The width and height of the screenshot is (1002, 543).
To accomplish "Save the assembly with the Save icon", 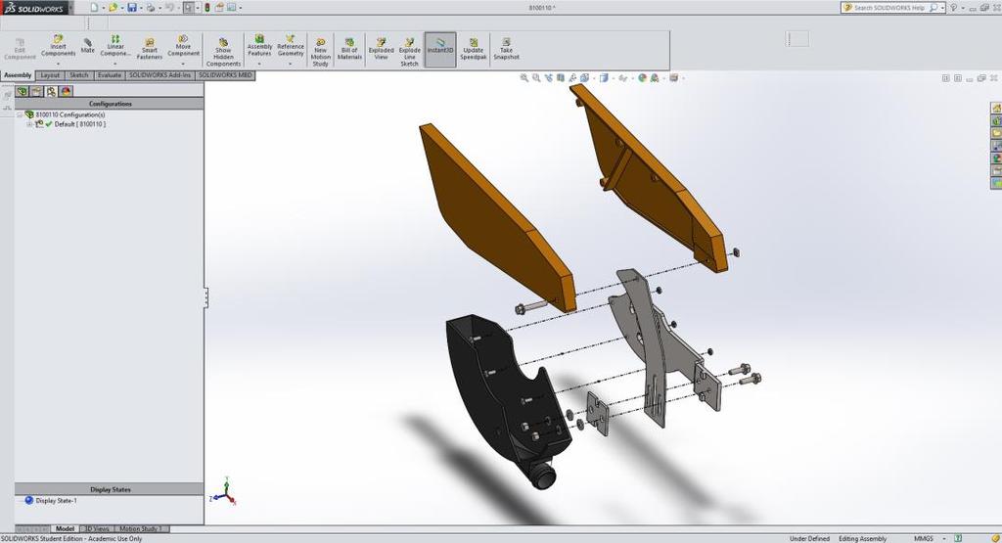I will pyautogui.click(x=132, y=8).
